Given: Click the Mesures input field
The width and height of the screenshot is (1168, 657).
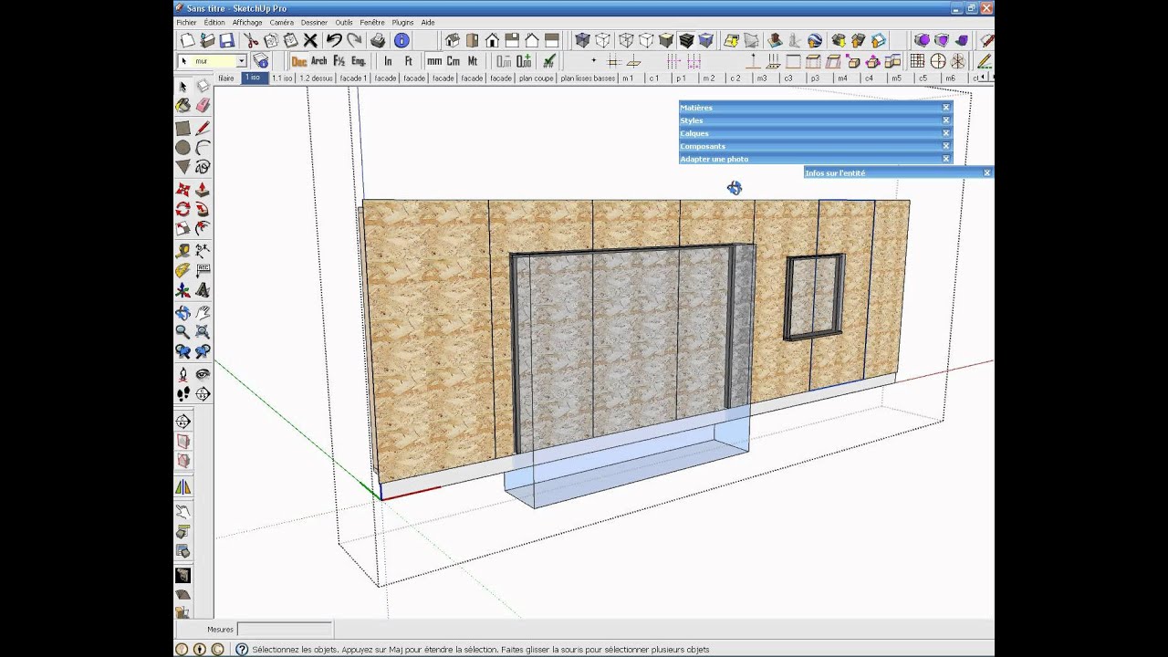Looking at the screenshot, I should (284, 629).
